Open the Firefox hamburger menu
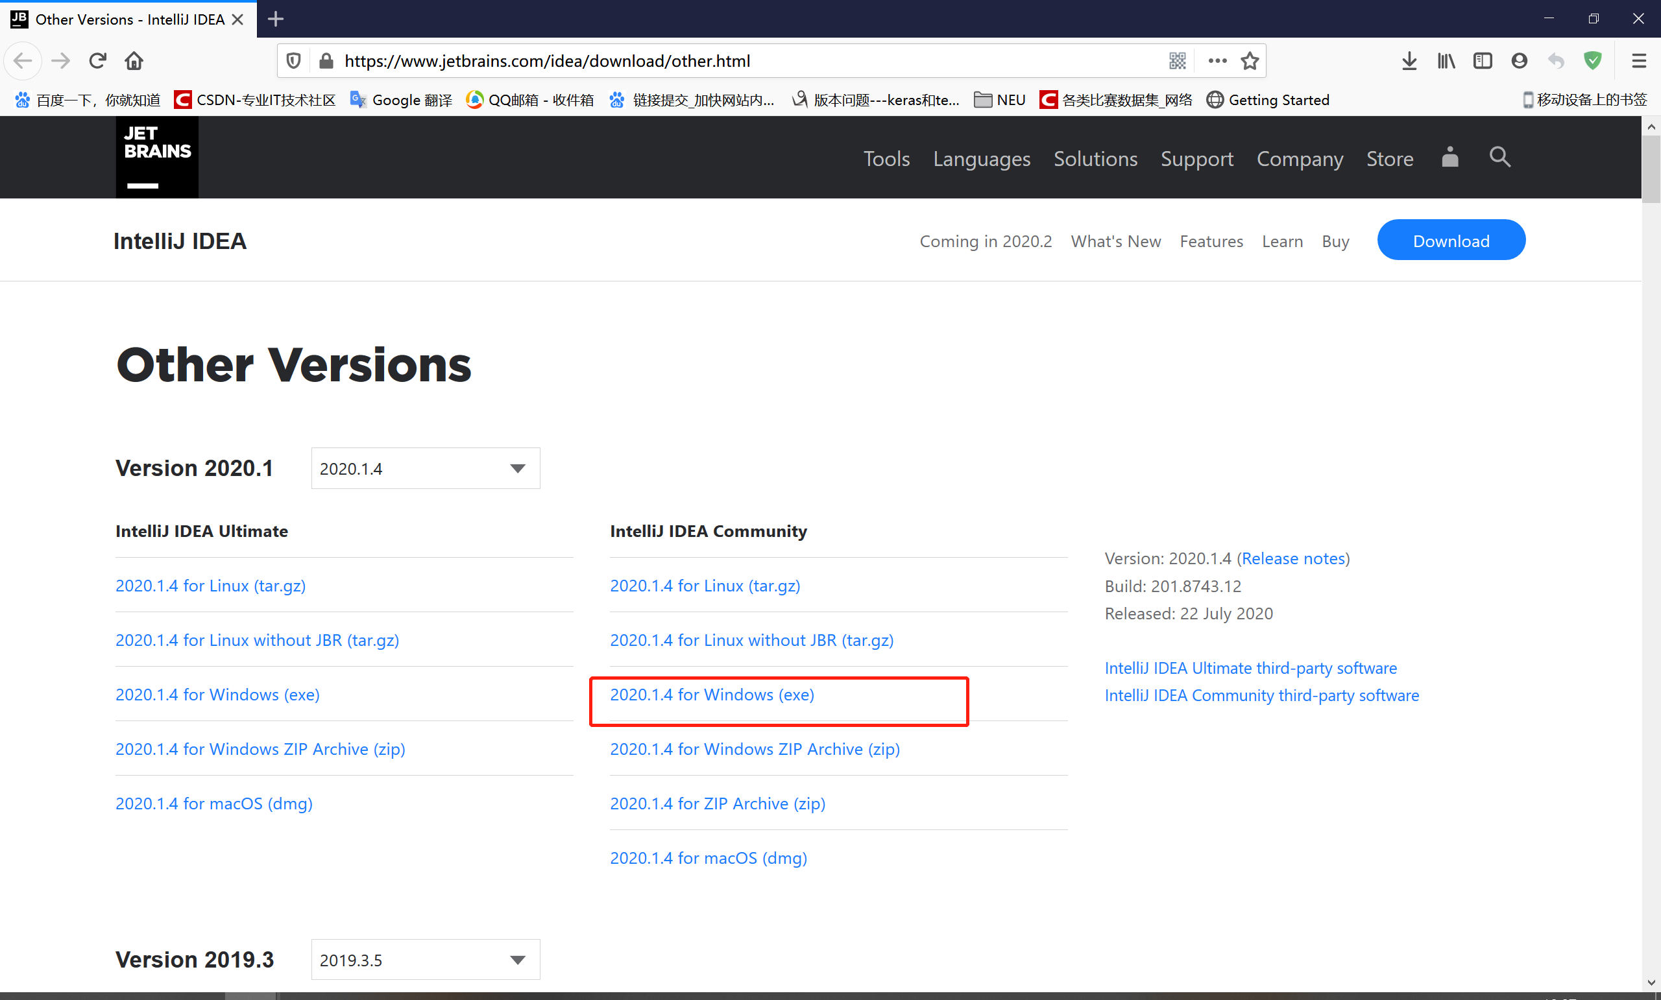Image resolution: width=1661 pixels, height=1000 pixels. (x=1640, y=61)
